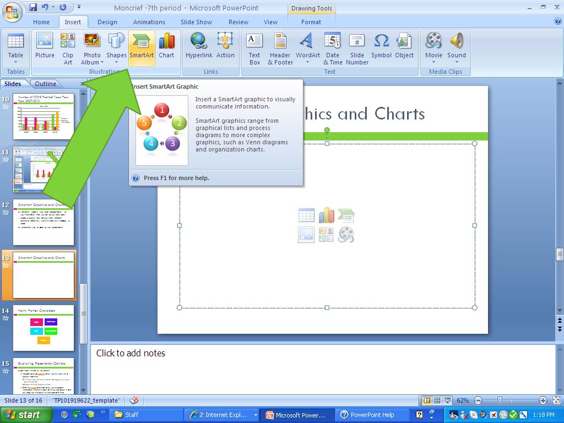Expand the Movie dropdown arrow
The height and width of the screenshot is (423, 564).
tap(433, 62)
